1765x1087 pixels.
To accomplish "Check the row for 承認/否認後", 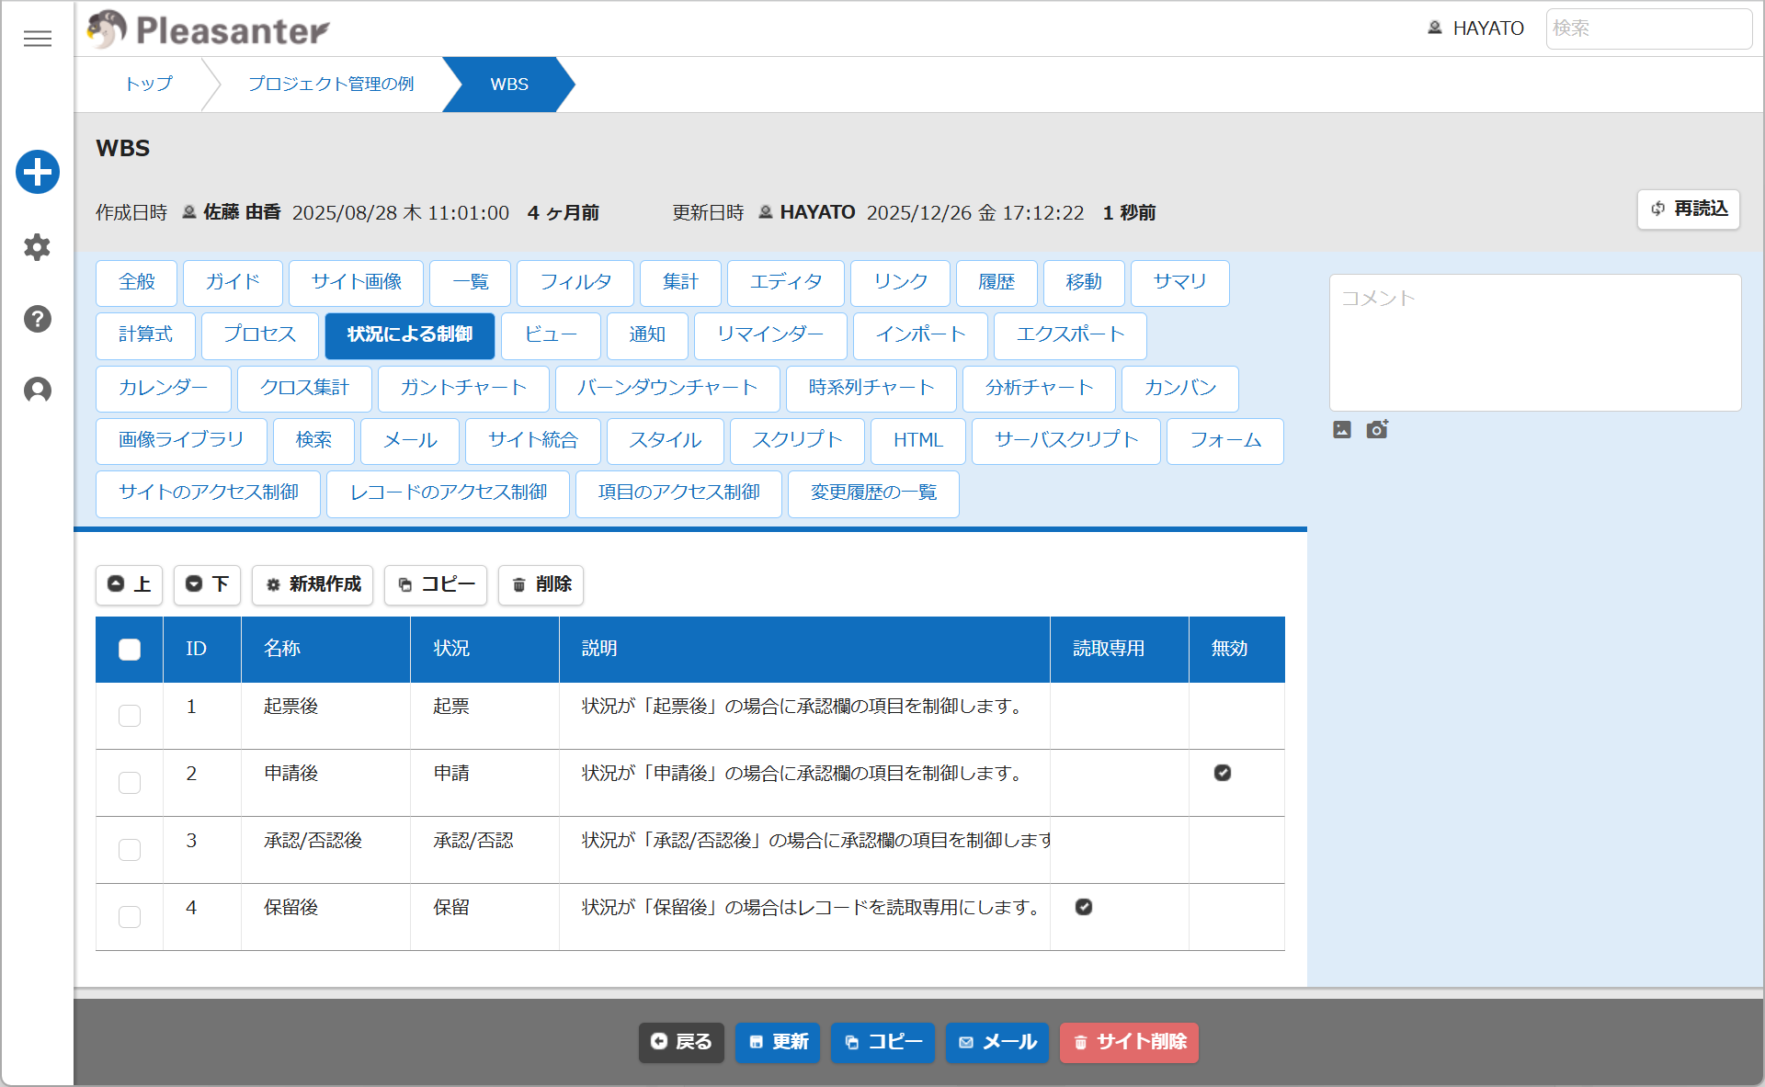I will (x=130, y=850).
